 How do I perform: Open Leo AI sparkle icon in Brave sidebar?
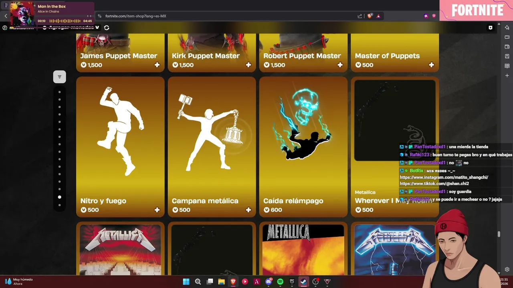click(507, 28)
